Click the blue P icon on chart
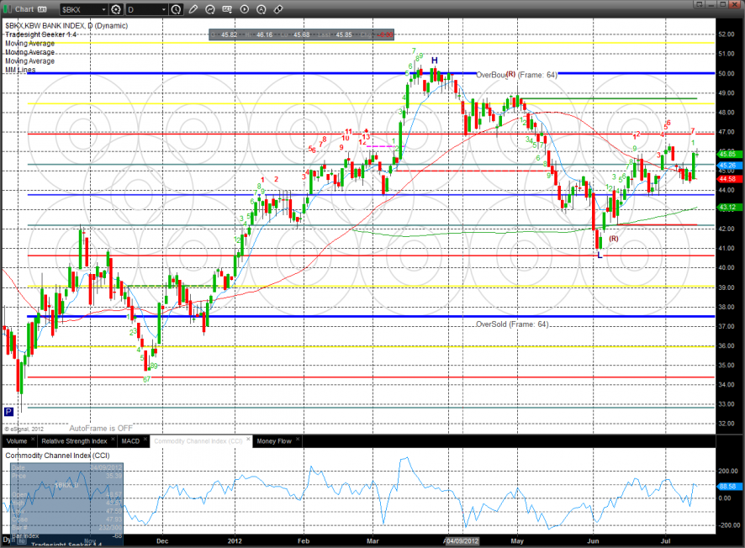745x548 pixels. click(x=8, y=412)
